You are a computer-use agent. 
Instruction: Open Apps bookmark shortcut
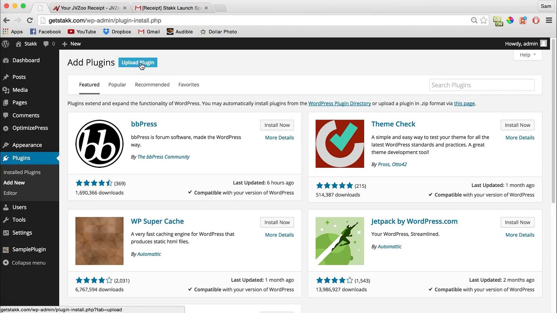pos(13,32)
